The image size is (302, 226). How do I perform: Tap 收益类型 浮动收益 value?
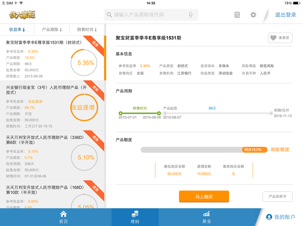coord(226,73)
